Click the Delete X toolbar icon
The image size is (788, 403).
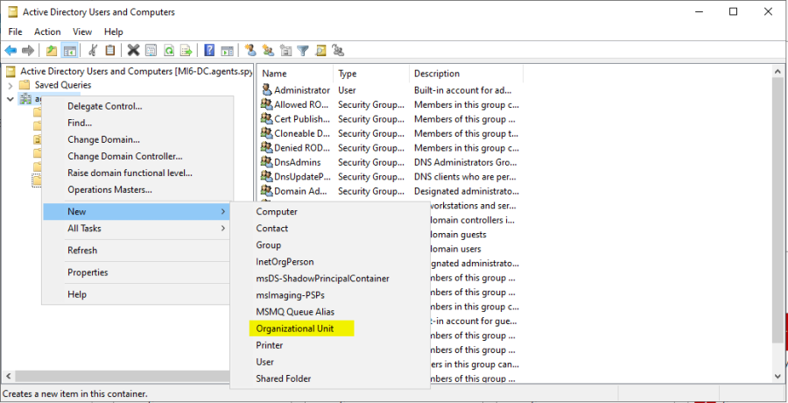coord(133,51)
